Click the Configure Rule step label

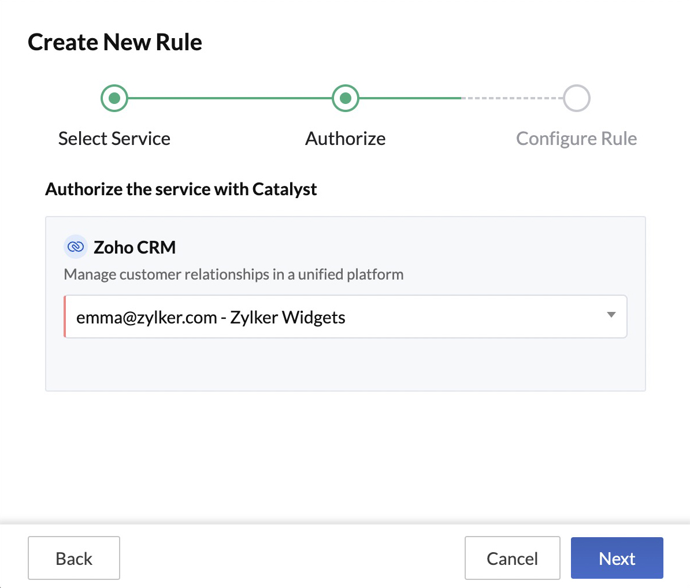click(x=576, y=139)
